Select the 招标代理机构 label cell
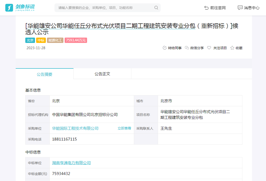The image size is (266, 181). click(38, 115)
